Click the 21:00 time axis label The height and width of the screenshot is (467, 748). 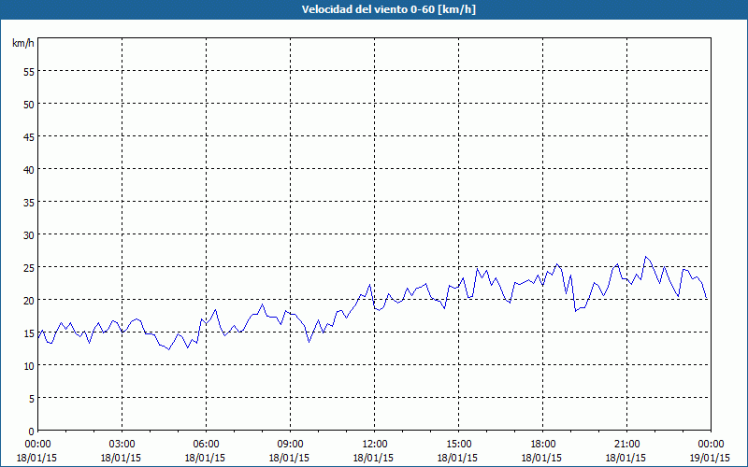coord(626,445)
